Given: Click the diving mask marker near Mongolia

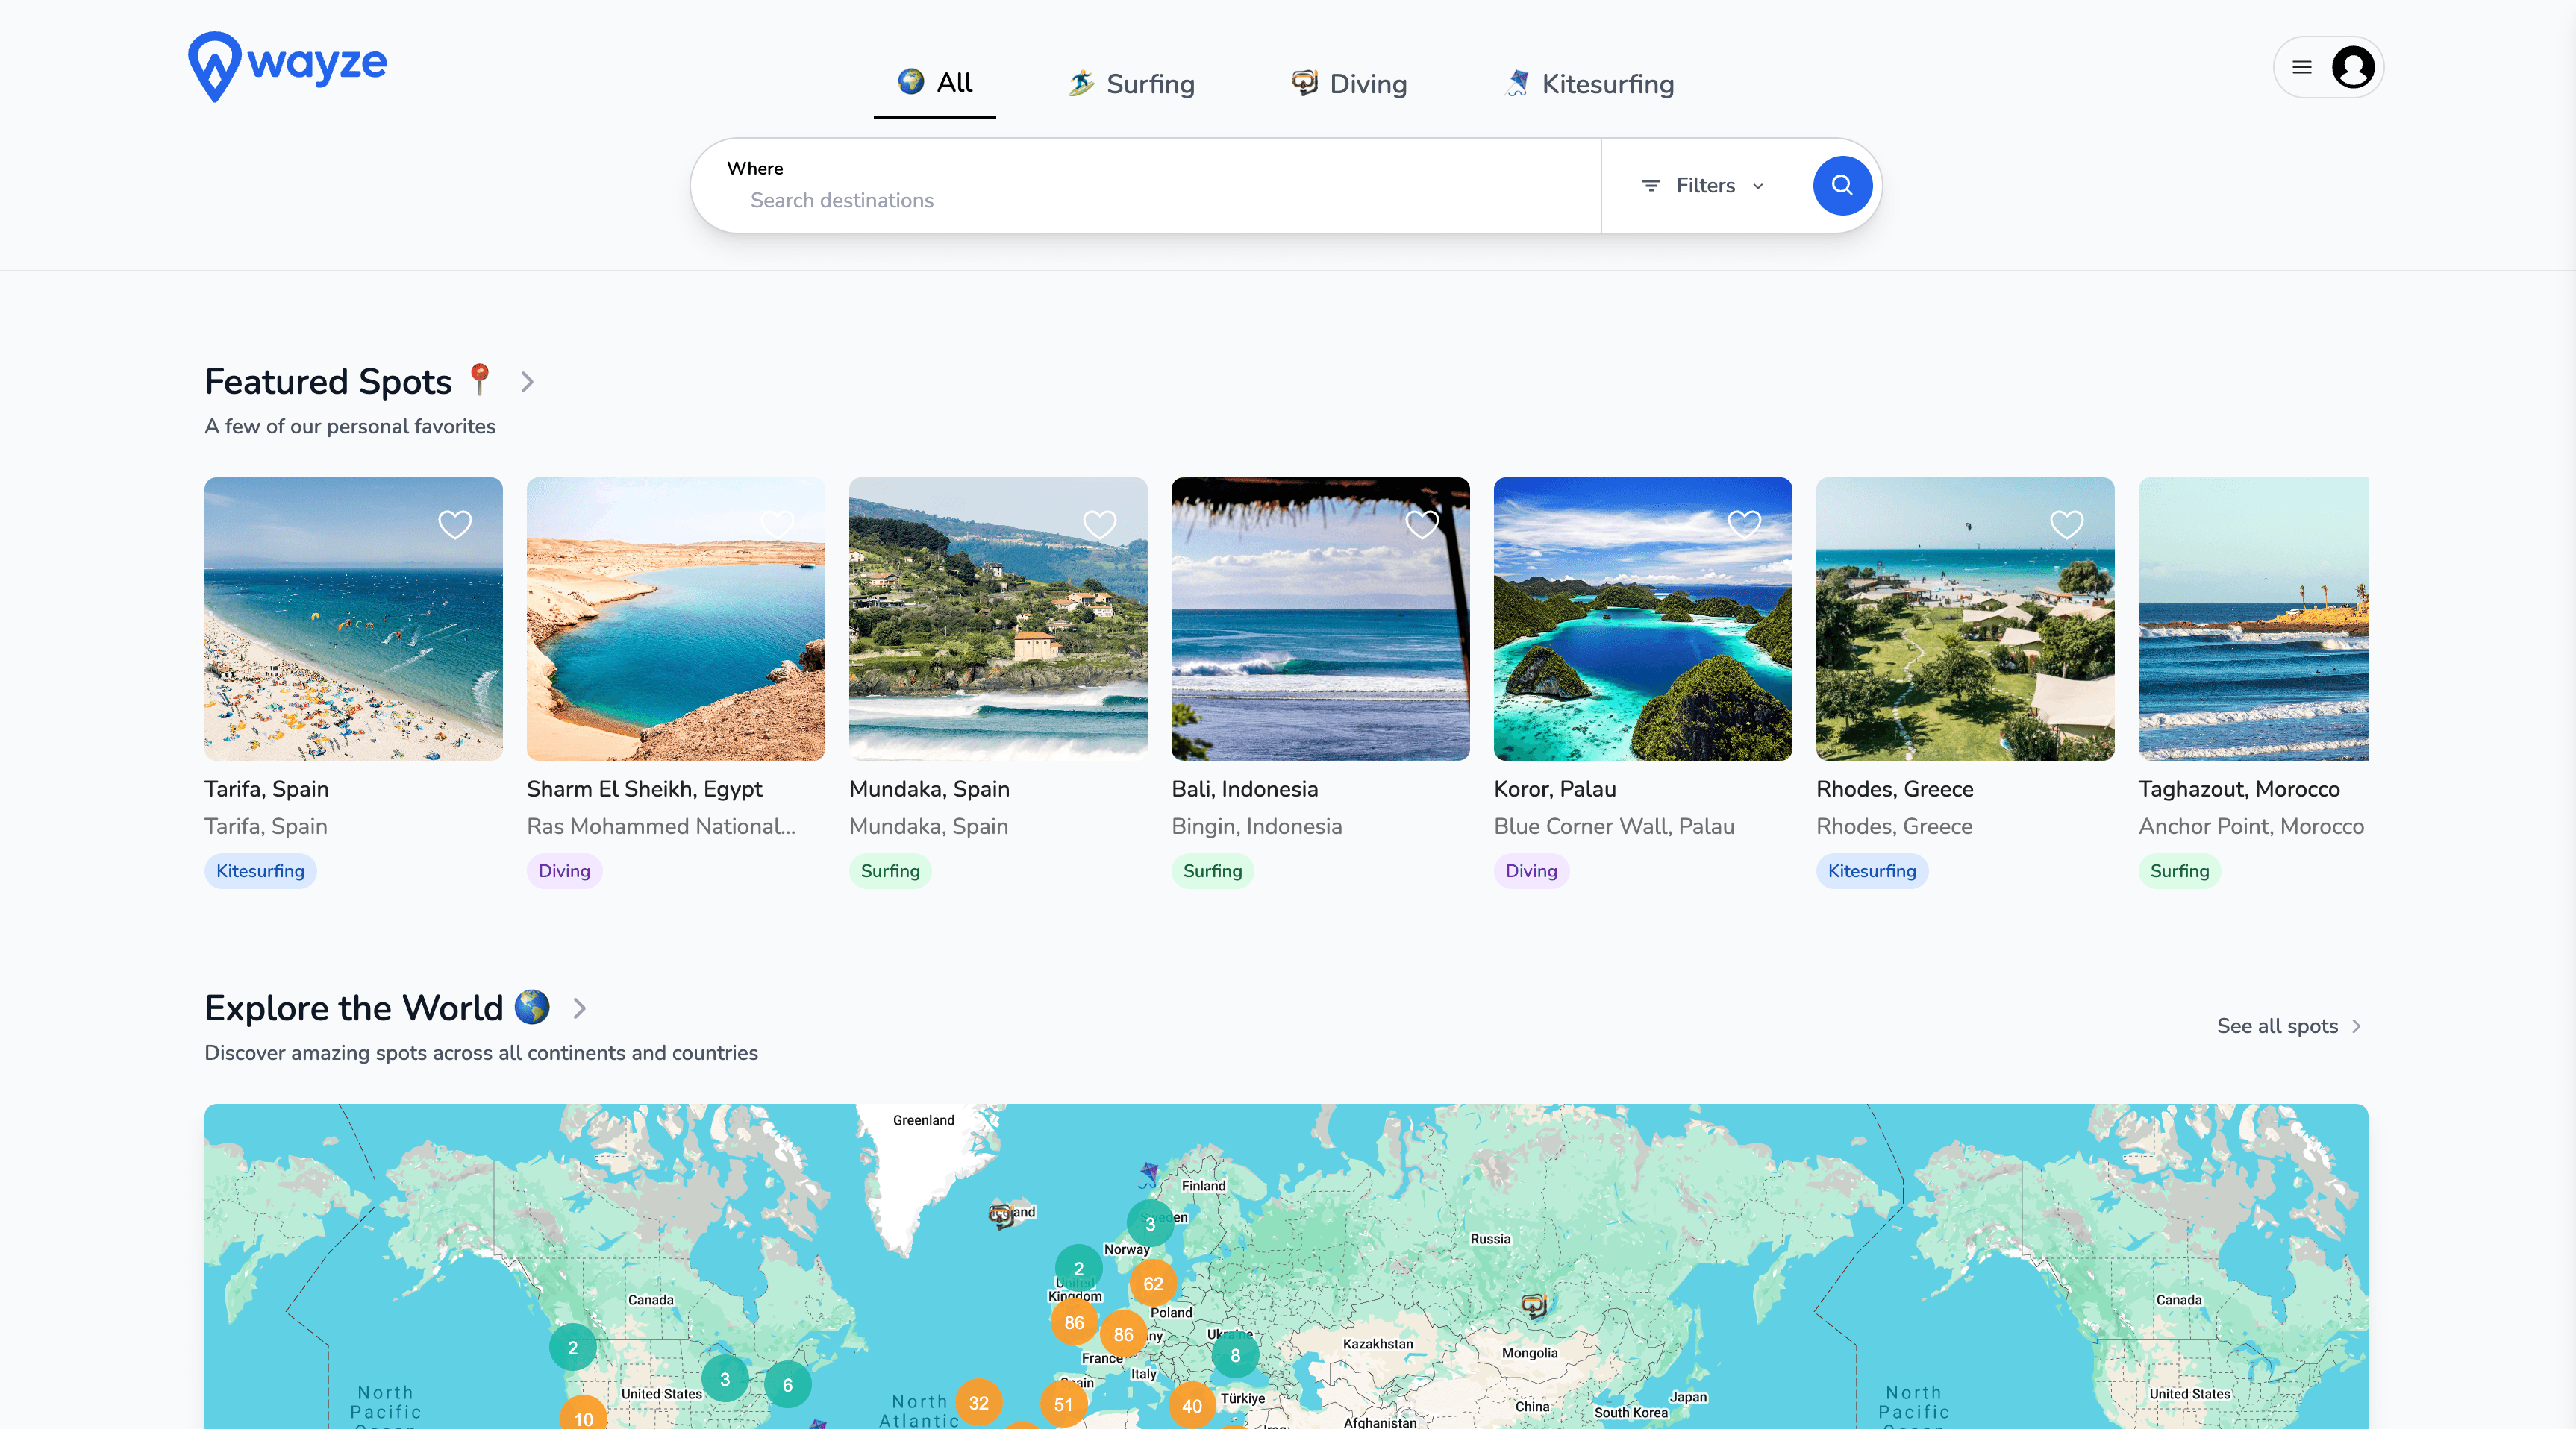Looking at the screenshot, I should pyautogui.click(x=1534, y=1304).
